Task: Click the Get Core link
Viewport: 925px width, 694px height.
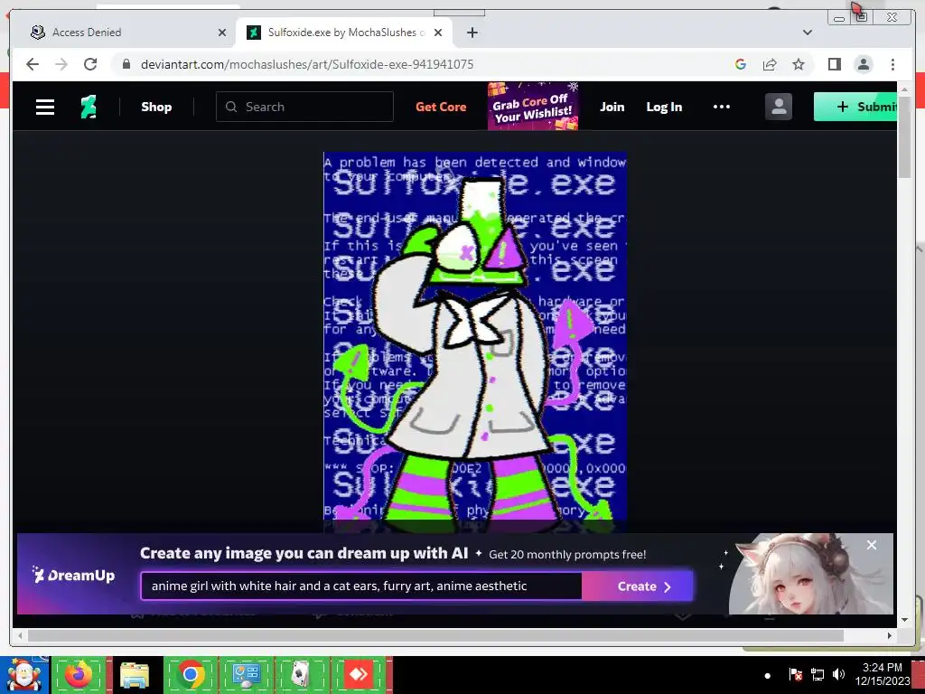Action: coord(441,107)
